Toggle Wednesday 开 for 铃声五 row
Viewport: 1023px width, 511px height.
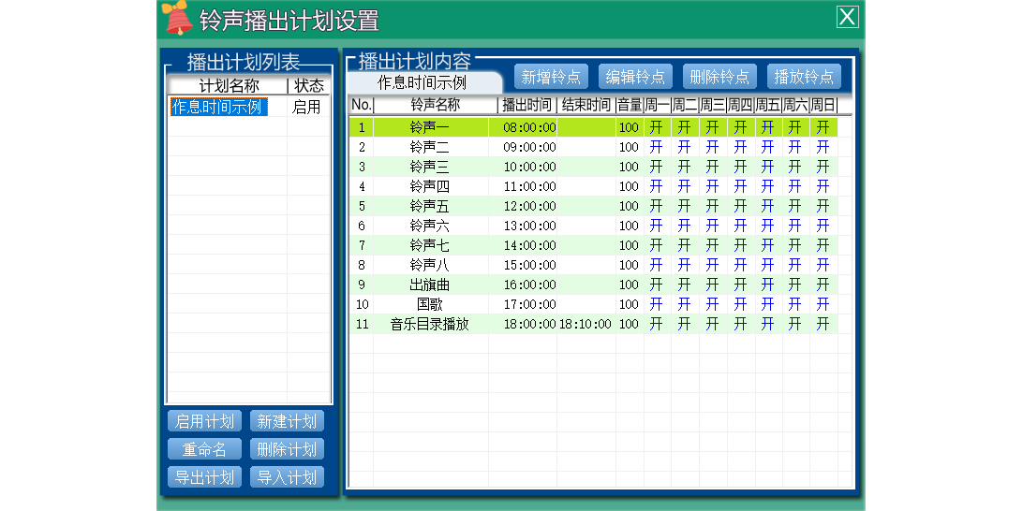(x=712, y=206)
